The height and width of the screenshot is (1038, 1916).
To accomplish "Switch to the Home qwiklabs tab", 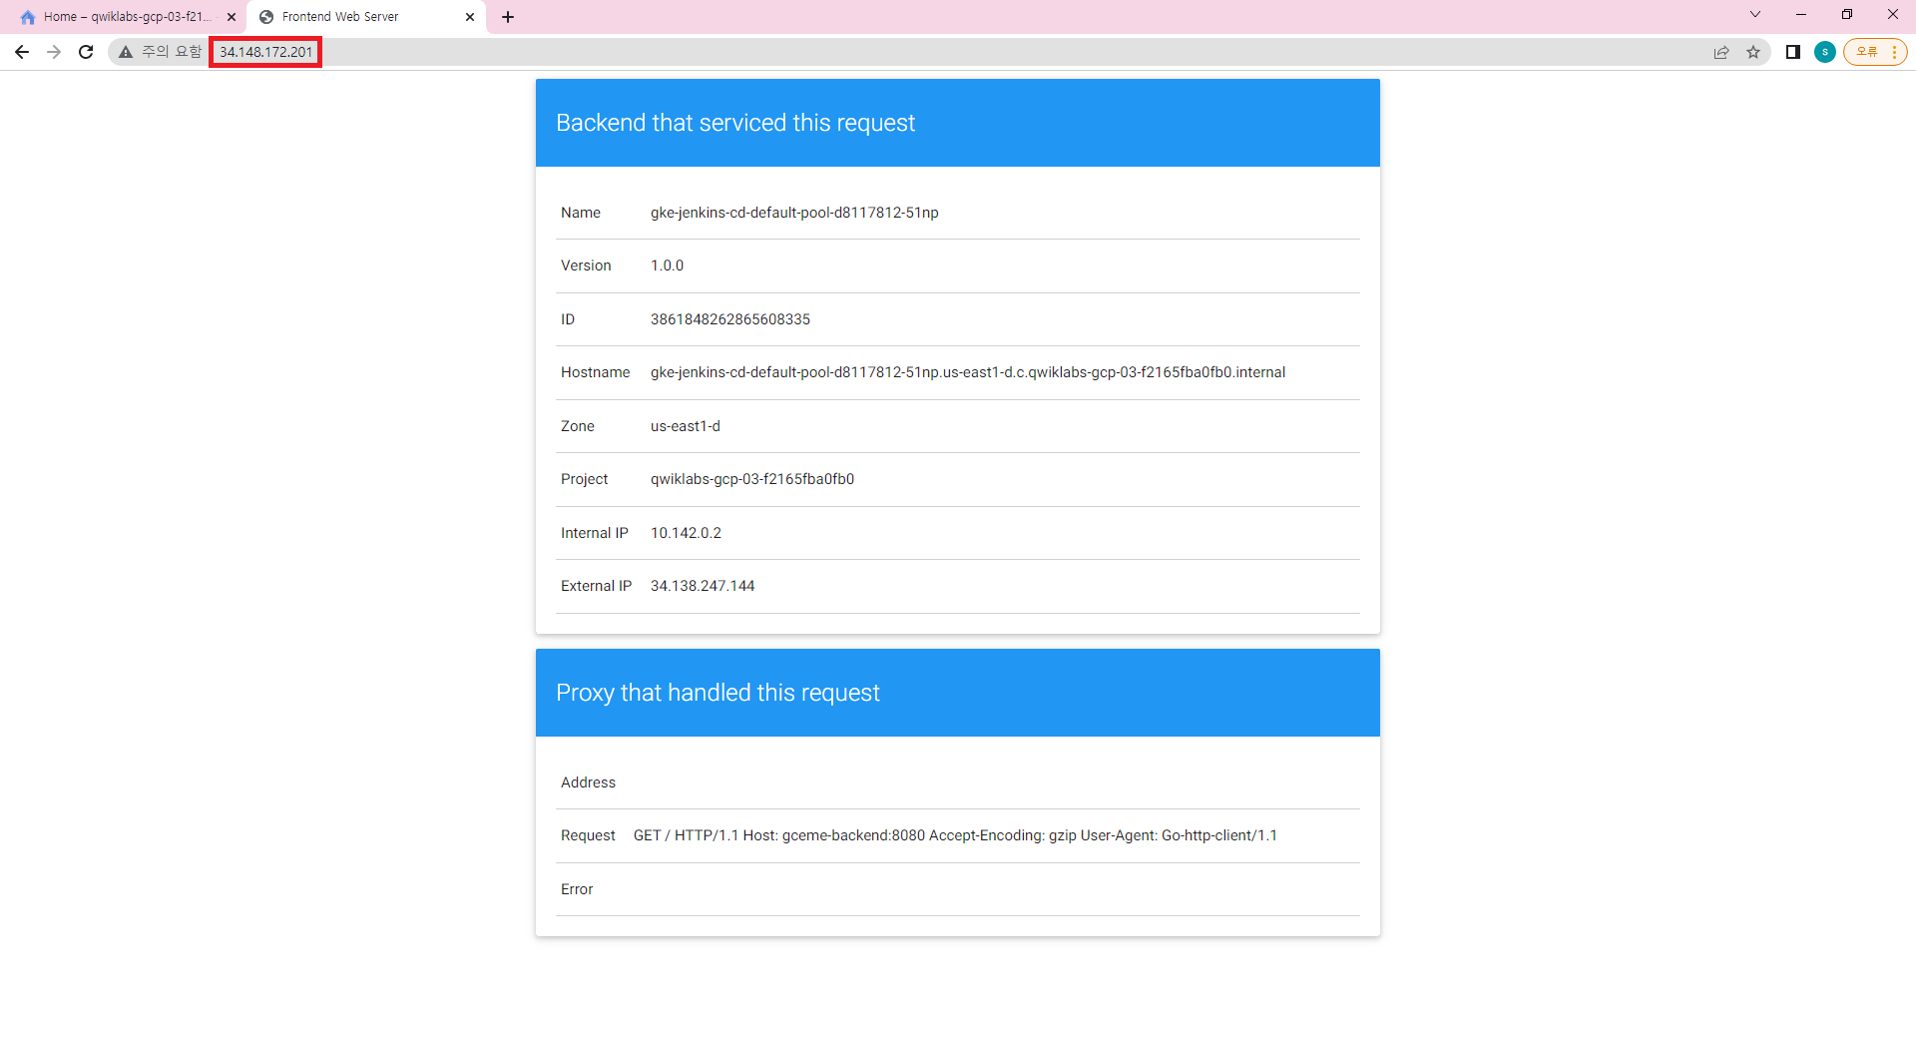I will pos(125,17).
